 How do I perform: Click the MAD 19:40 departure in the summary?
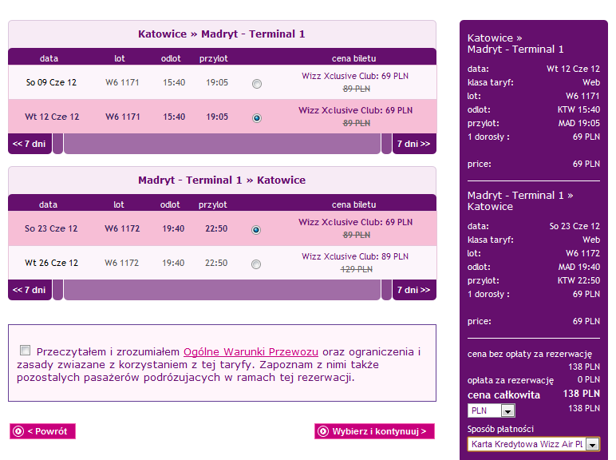tap(579, 267)
